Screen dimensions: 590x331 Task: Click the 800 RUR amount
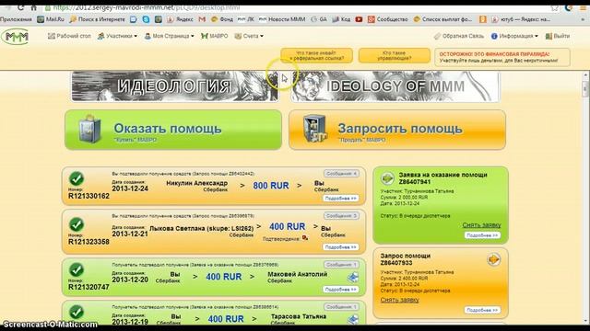pos(271,186)
